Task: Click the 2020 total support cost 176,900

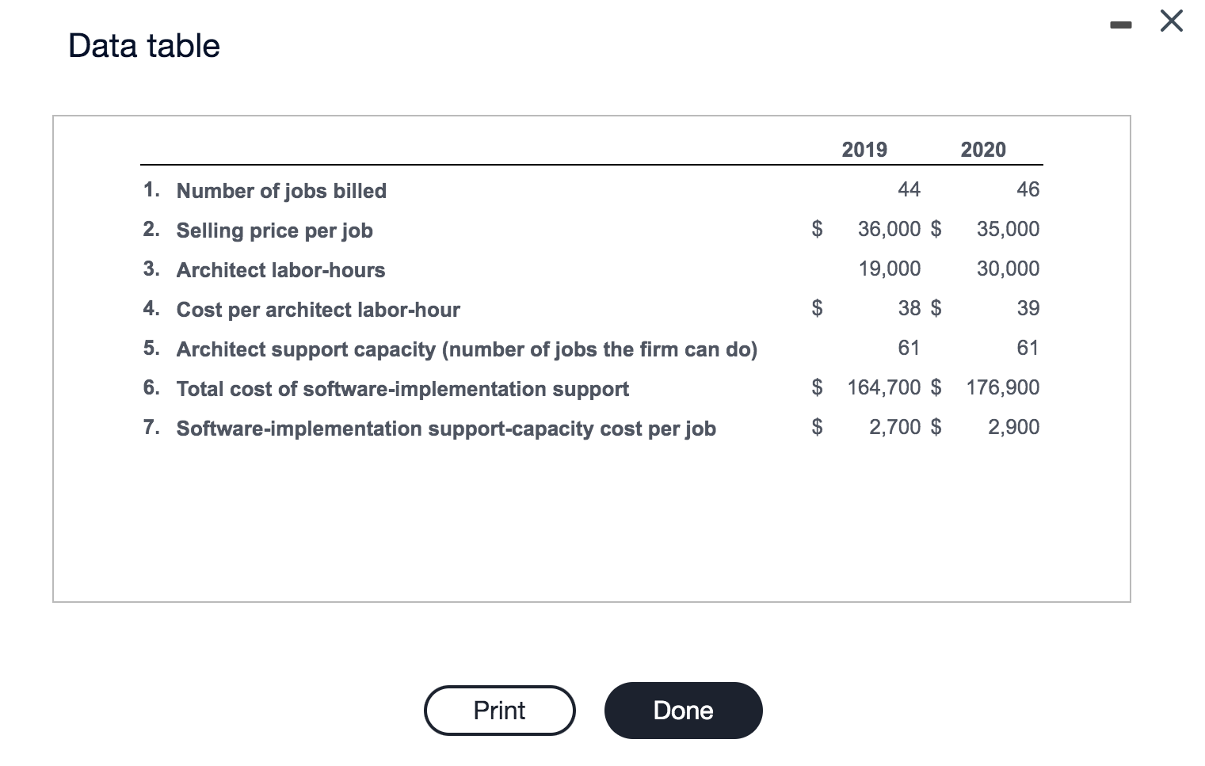Action: coord(1003,387)
